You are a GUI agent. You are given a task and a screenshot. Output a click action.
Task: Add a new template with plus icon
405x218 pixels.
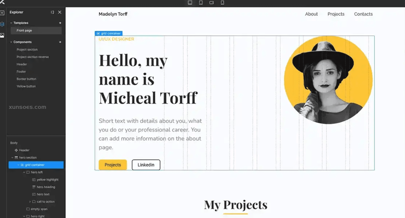click(60, 23)
